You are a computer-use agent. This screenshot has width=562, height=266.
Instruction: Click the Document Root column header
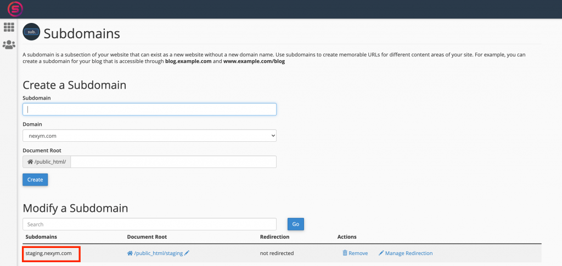[147, 237]
